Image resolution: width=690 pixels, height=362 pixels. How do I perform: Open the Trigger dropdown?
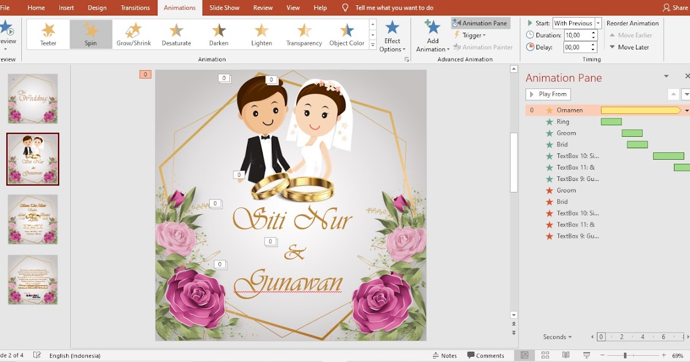tap(471, 35)
